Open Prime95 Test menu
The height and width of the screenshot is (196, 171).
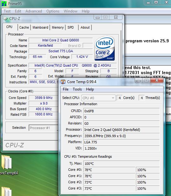point(7,11)
